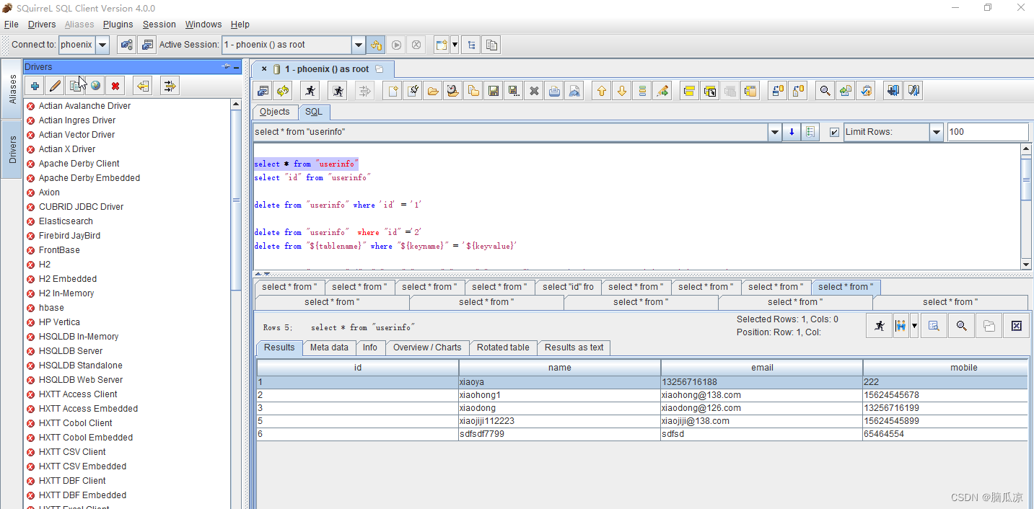Switch to the Meta data tab
1034x509 pixels.
click(x=329, y=348)
